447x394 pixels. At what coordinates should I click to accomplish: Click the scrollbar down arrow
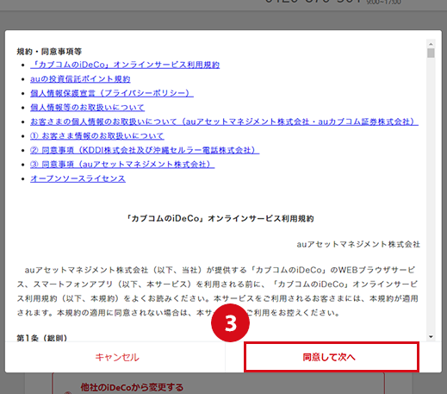tap(431, 336)
